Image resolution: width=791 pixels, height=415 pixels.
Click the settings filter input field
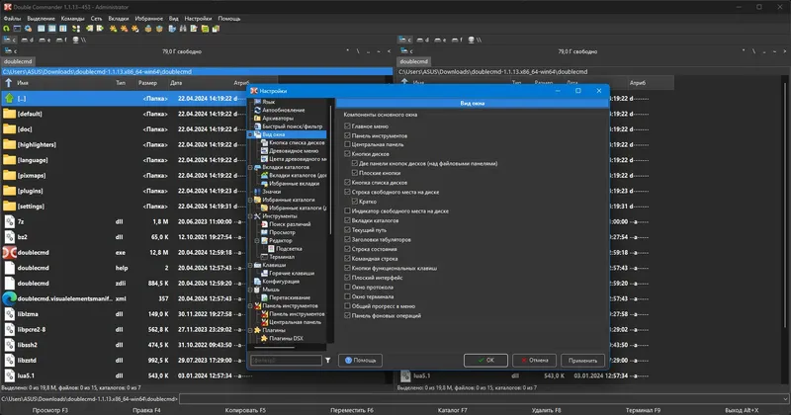point(285,361)
